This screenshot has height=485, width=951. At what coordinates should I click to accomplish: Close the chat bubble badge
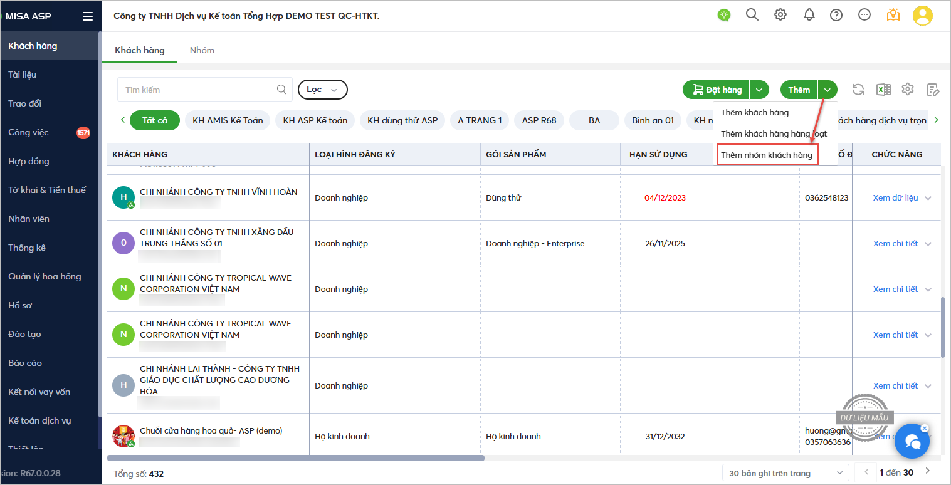click(925, 429)
